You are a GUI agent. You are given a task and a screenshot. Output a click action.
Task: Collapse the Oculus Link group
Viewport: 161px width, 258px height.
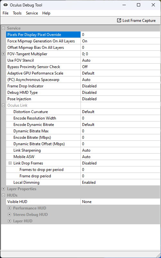click(3, 105)
